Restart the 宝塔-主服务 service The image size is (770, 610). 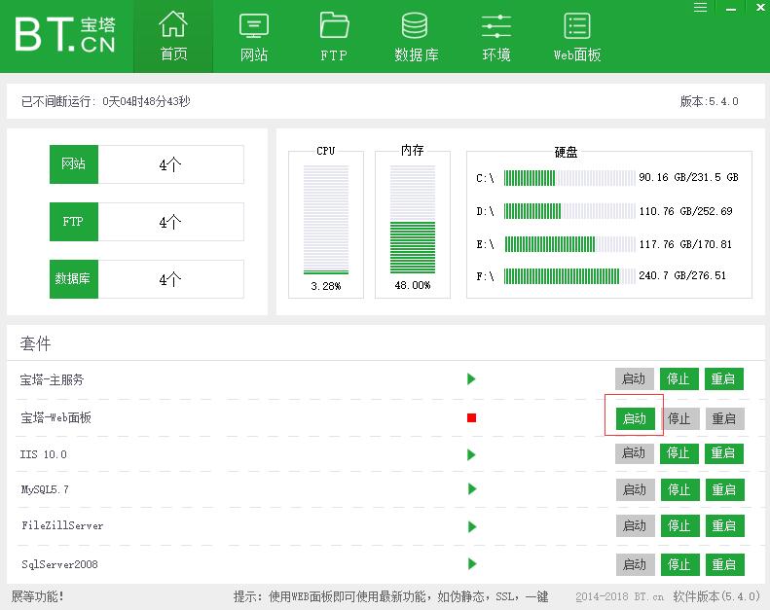point(724,378)
